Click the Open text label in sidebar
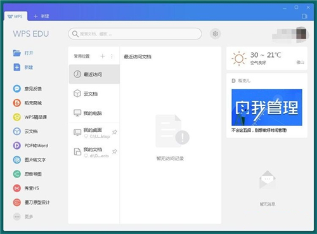 point(29,53)
